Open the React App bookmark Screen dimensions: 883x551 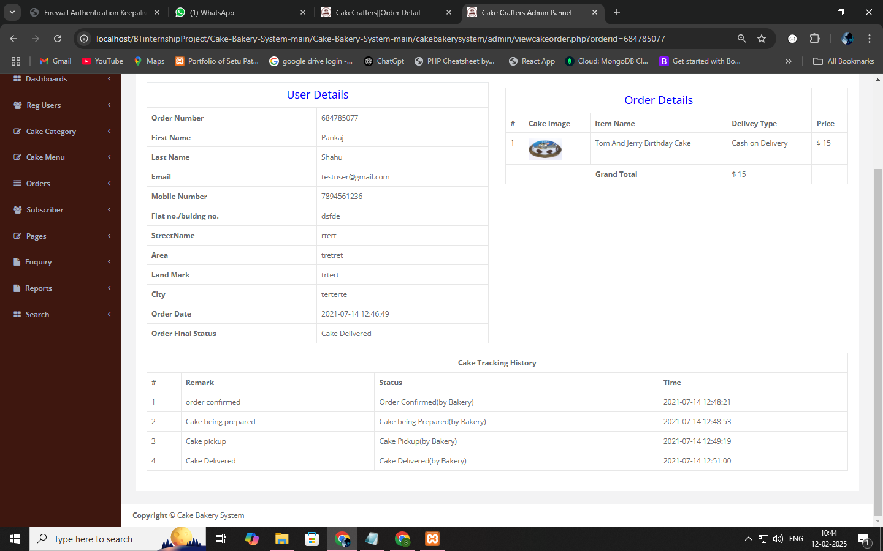coord(532,61)
